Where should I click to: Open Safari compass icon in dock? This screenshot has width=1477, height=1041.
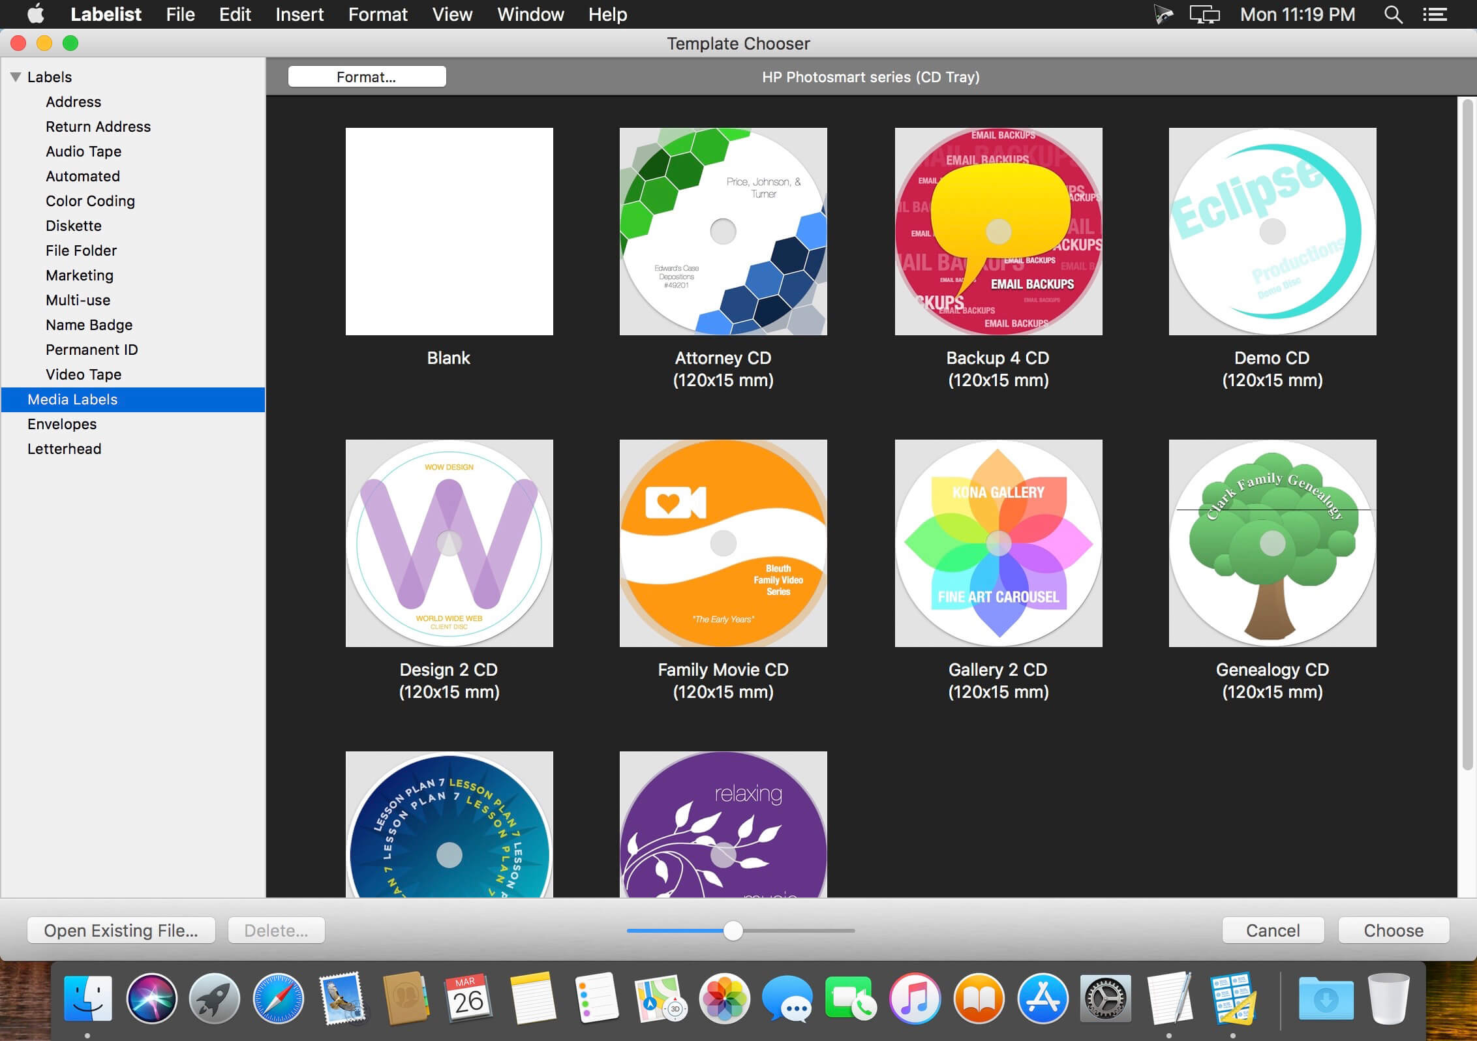pos(278,998)
